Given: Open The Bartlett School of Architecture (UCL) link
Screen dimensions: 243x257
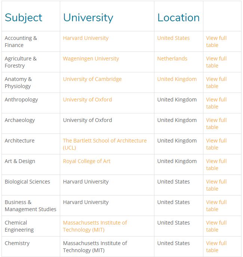Looking at the screenshot, I should click(x=105, y=144).
